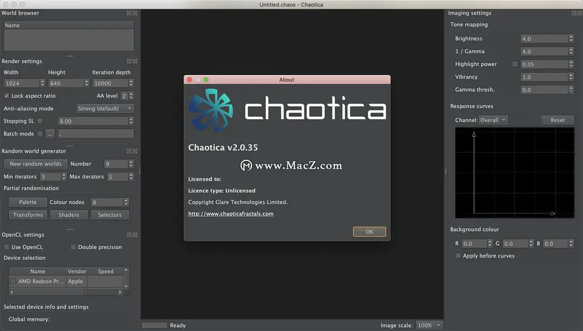Click the Iteration depth stepper arrows
583x331 pixels.
click(131, 83)
